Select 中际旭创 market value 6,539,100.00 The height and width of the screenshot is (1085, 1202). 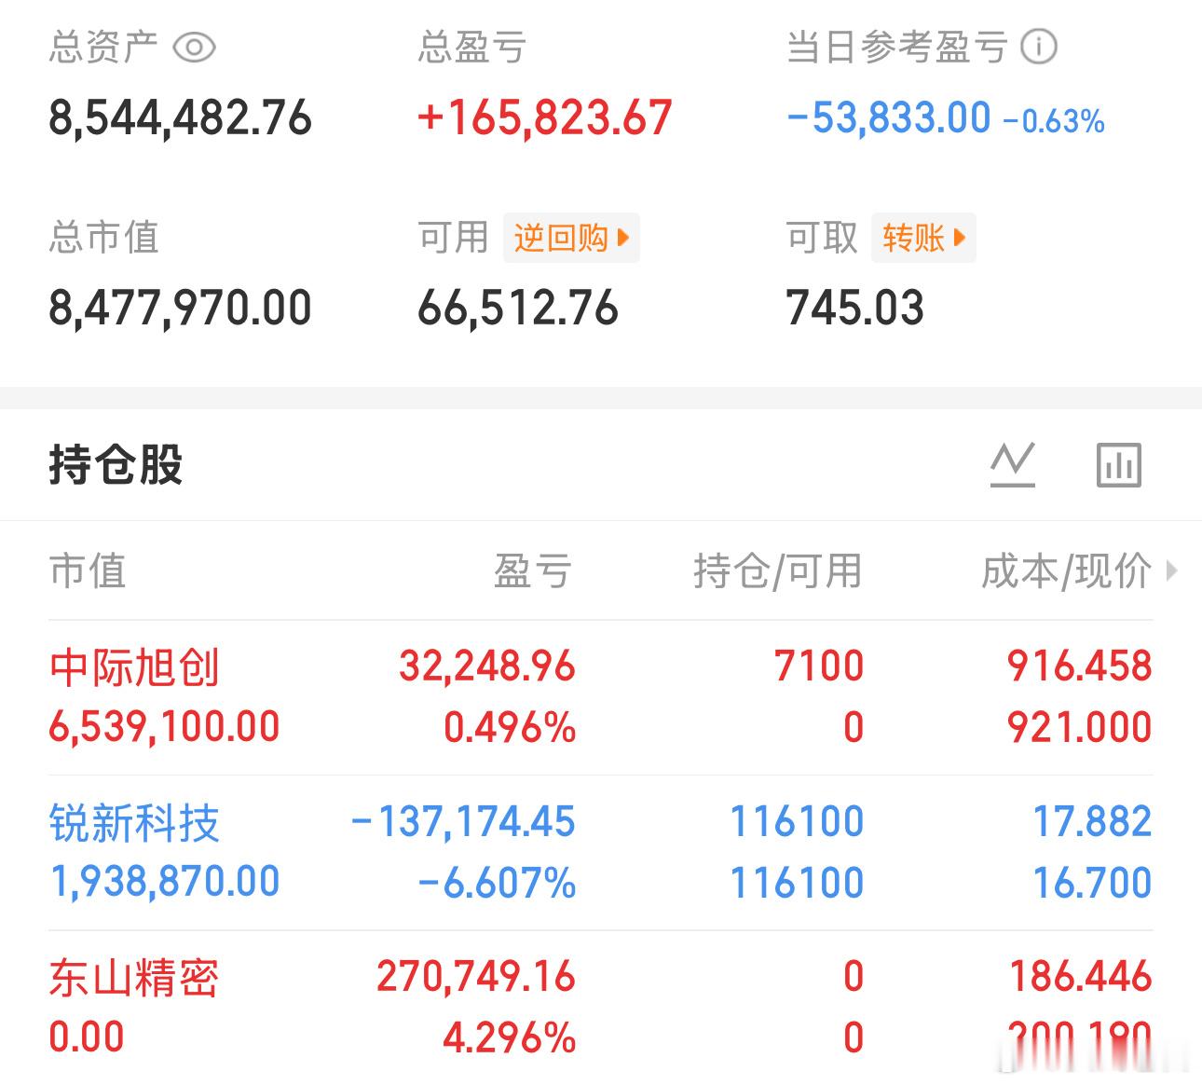164,727
